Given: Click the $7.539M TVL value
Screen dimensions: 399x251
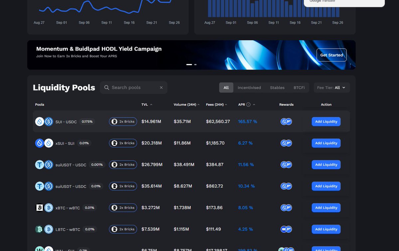Looking at the screenshot, I should point(151,229).
